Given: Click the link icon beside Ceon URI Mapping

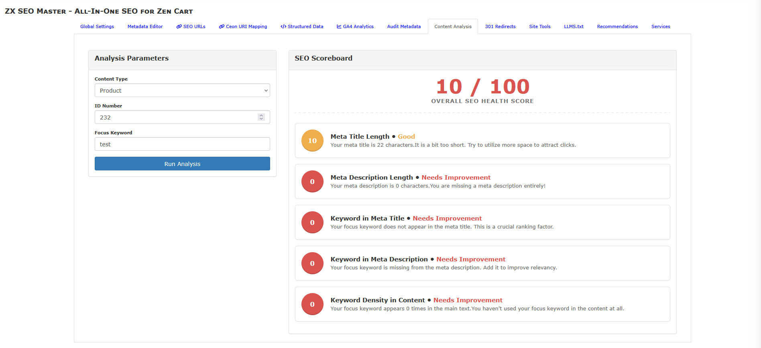Looking at the screenshot, I should point(222,27).
